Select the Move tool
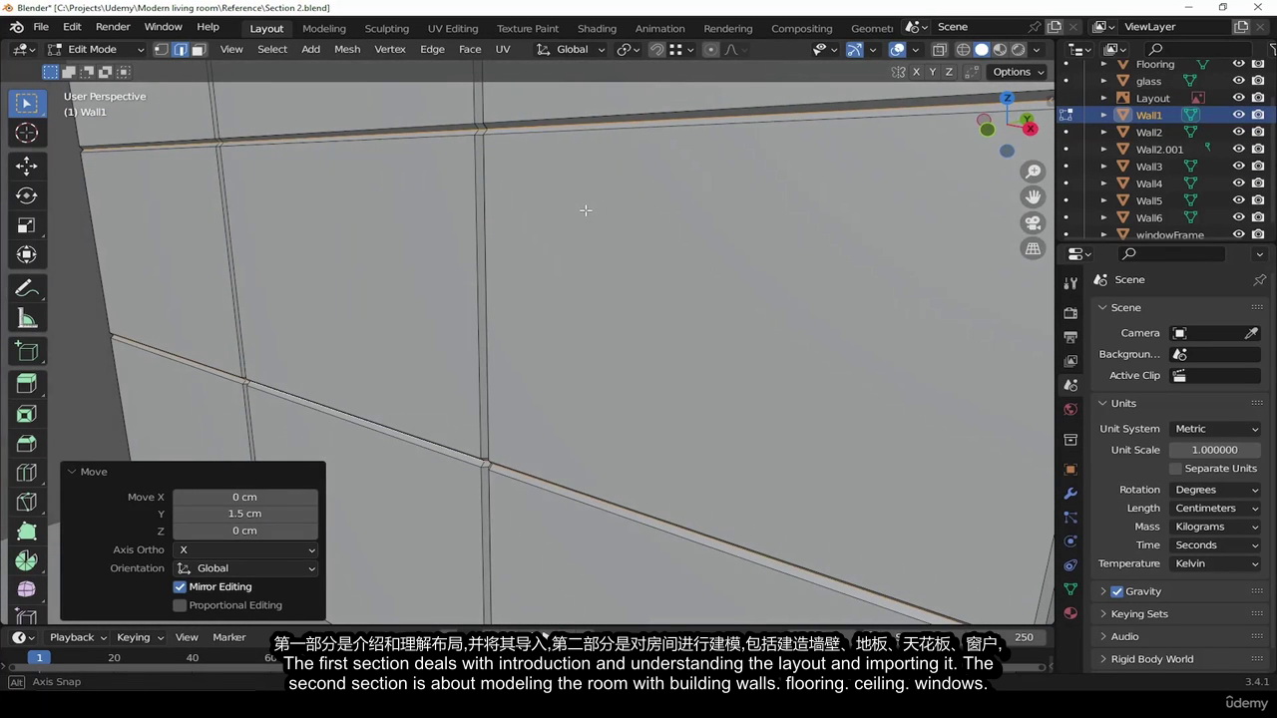The image size is (1277, 718). click(27, 166)
